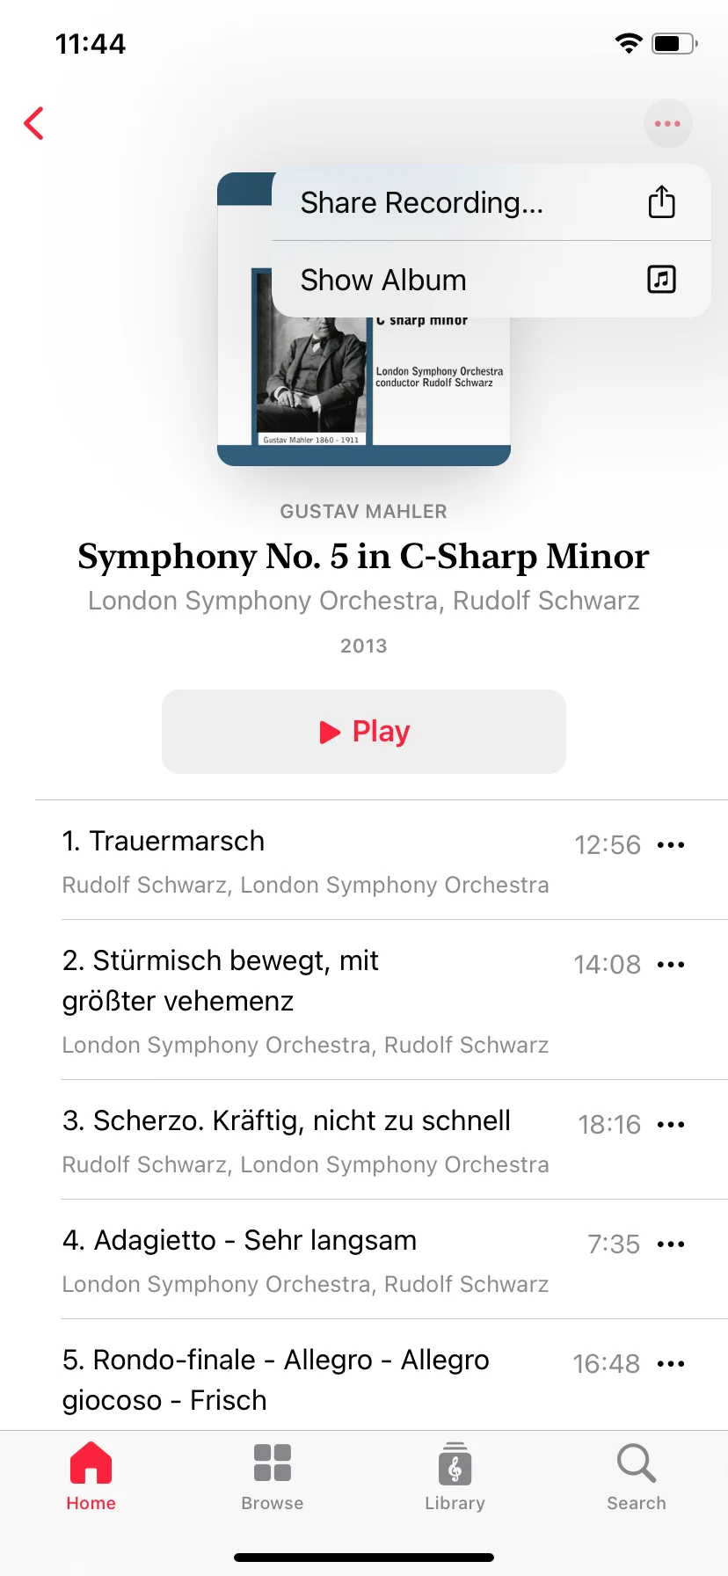Open options for track 4 Adagietto

[x=671, y=1244]
